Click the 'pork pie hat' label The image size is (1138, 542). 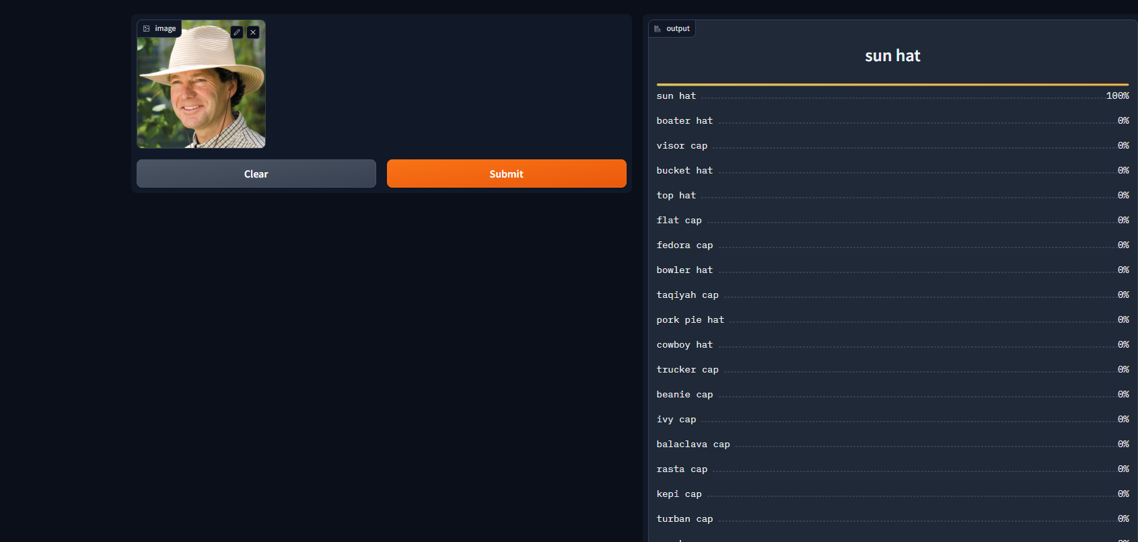[690, 320]
